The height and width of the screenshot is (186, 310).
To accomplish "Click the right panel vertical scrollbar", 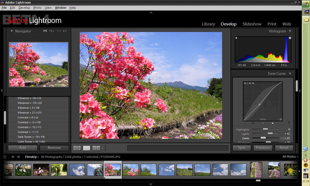I will (297, 86).
